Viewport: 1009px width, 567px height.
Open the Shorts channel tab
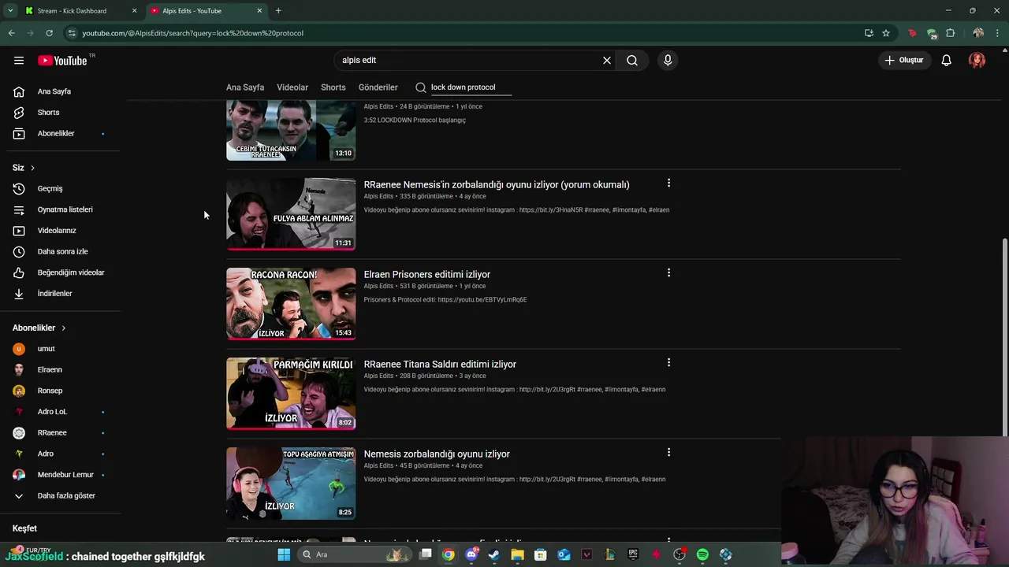333,87
